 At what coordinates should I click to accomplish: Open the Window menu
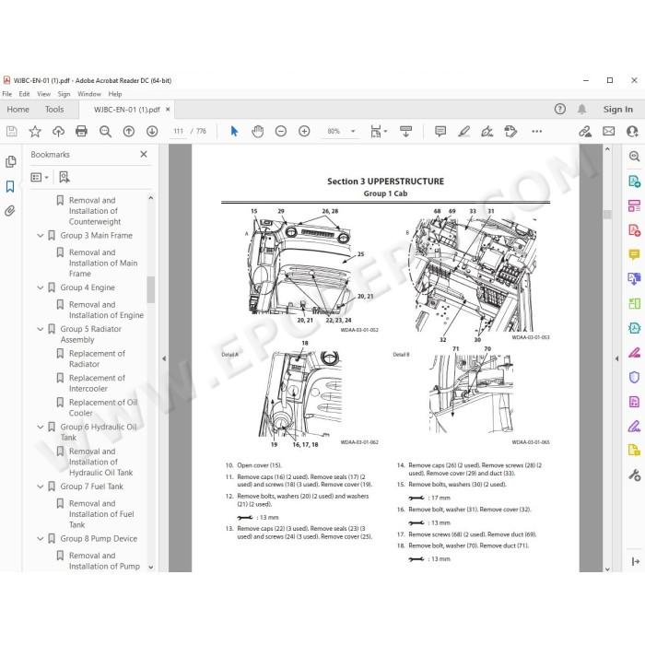click(x=89, y=94)
